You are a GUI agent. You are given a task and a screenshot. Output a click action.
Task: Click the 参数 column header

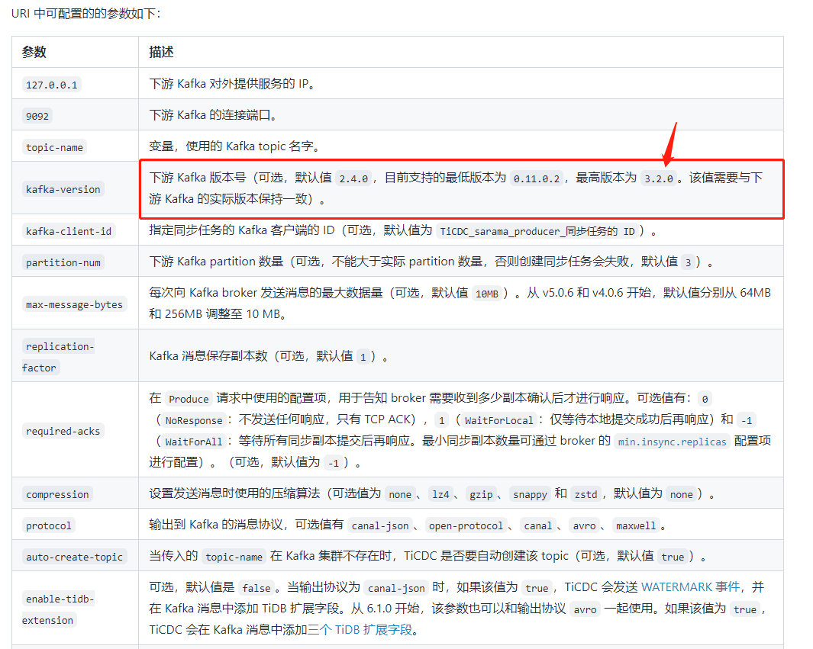34,52
